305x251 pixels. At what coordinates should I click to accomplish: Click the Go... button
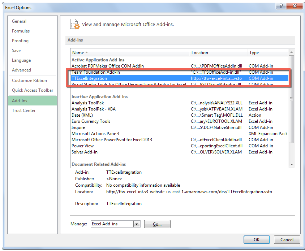[157, 224]
